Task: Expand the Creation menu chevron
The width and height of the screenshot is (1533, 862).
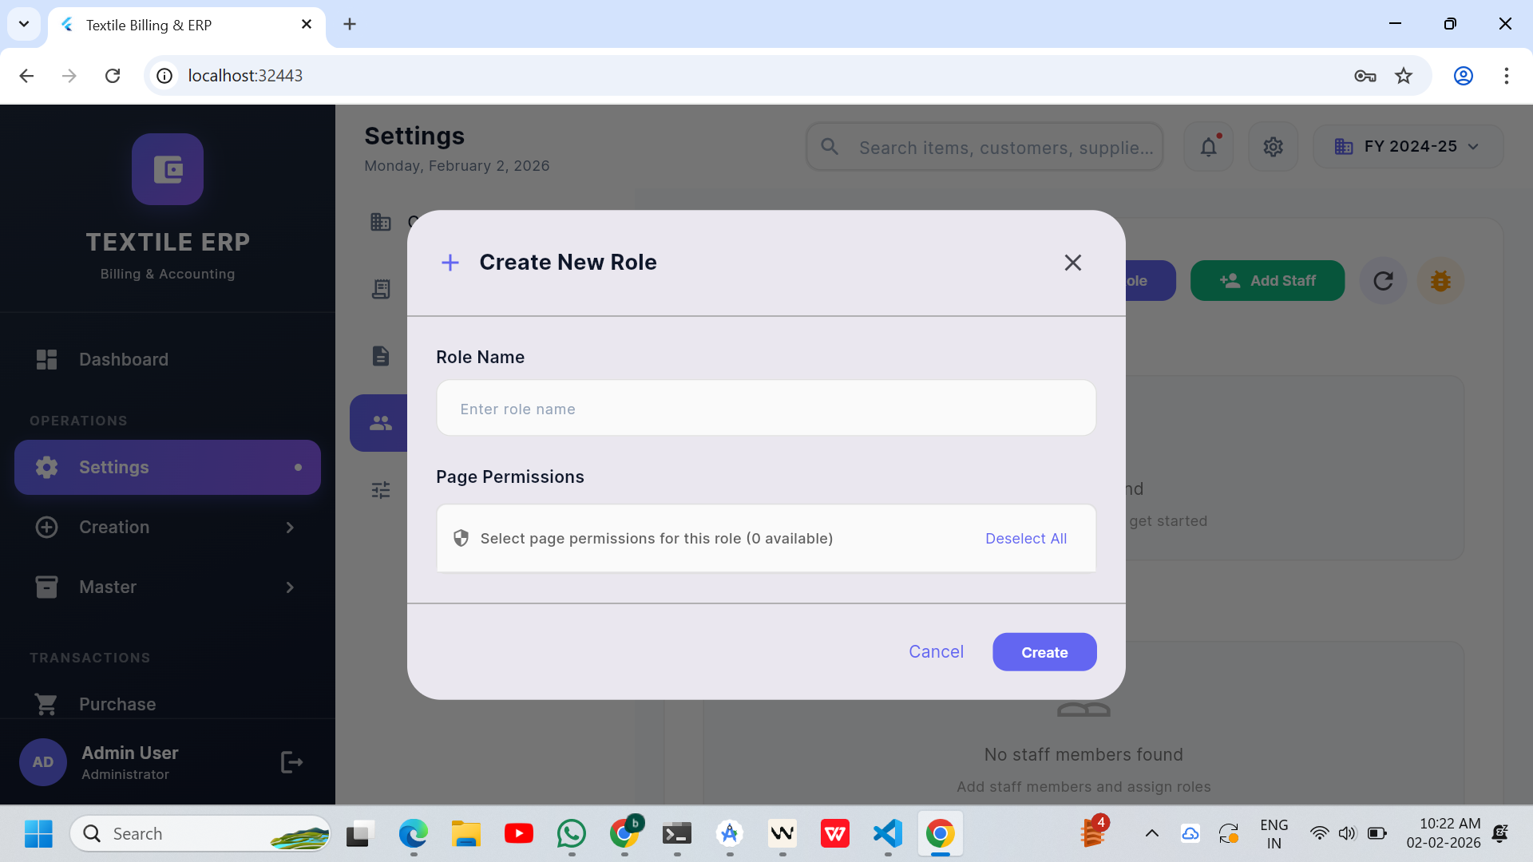Action: coord(290,528)
